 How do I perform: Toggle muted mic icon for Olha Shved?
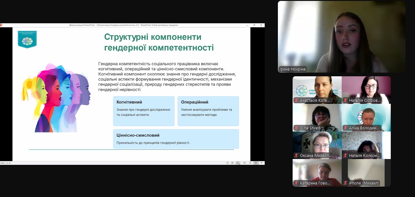point(296,128)
